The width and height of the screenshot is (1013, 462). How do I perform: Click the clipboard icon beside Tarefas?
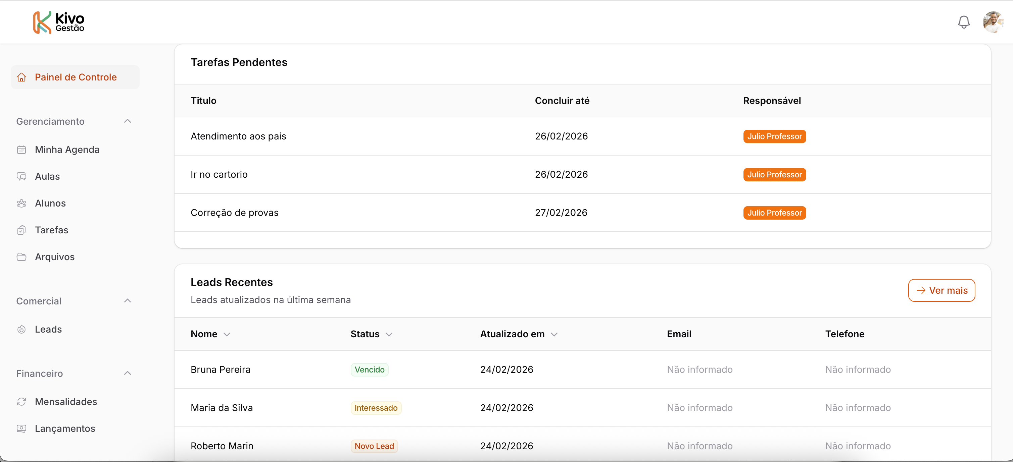pyautogui.click(x=21, y=230)
